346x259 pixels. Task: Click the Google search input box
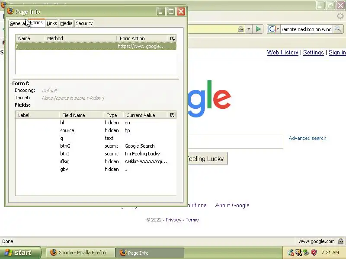235,142
